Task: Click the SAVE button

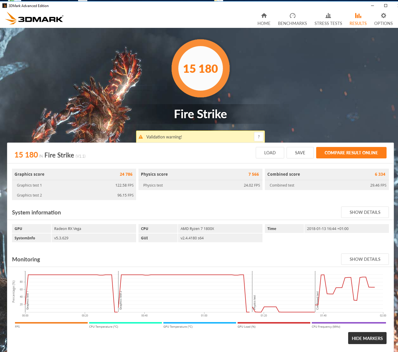Action: (x=300, y=153)
